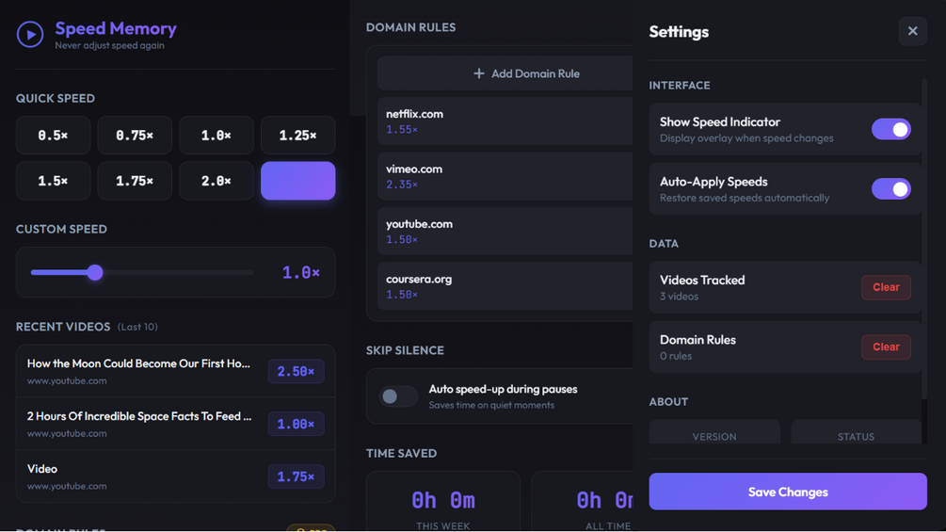Set quick speed to 0.5×
946x532 pixels.
pos(53,136)
